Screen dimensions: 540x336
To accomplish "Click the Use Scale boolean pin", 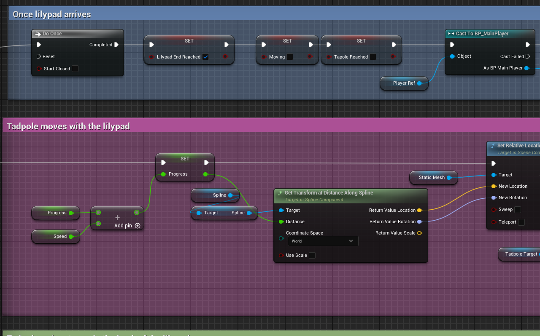I will coord(281,255).
